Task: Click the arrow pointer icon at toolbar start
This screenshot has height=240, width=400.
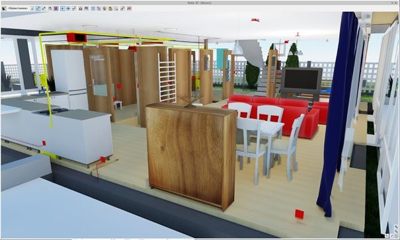Action: point(3,9)
